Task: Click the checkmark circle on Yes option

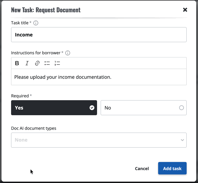Action: tap(92, 108)
